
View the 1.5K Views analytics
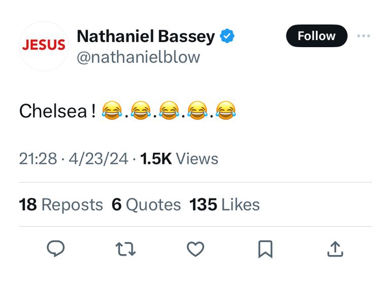[179, 159]
